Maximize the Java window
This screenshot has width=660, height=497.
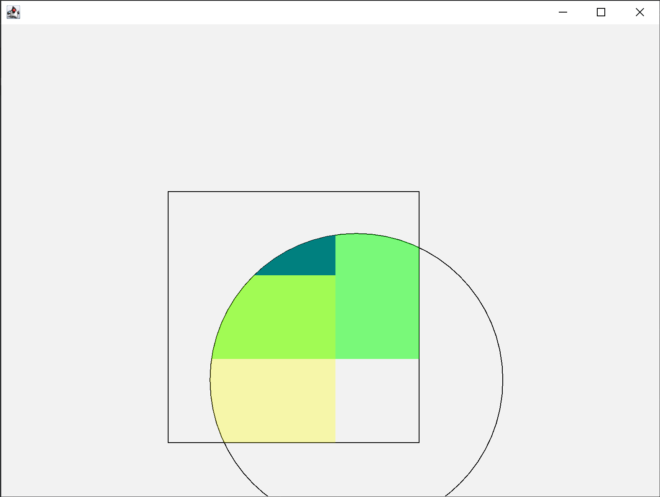[x=601, y=13]
